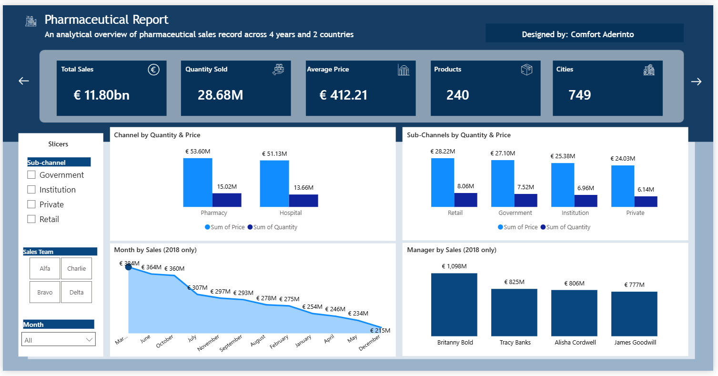Click the Government Sum of Price bar
Viewport: 718px width, 376px height.
pyautogui.click(x=503, y=183)
